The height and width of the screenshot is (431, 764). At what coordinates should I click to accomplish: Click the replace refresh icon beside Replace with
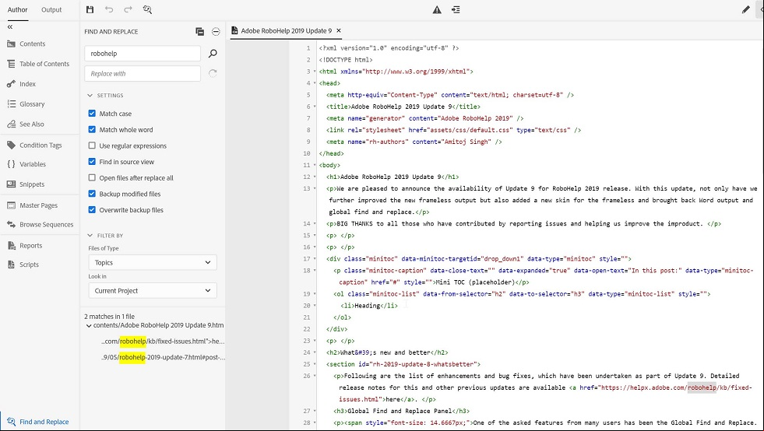click(213, 74)
